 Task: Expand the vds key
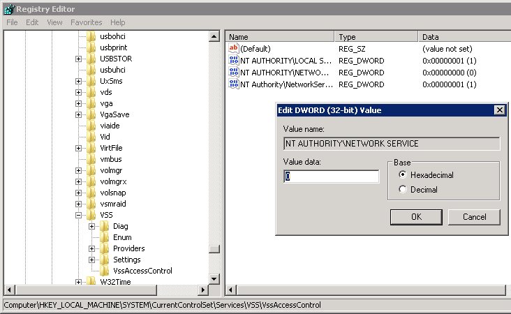tap(78, 93)
